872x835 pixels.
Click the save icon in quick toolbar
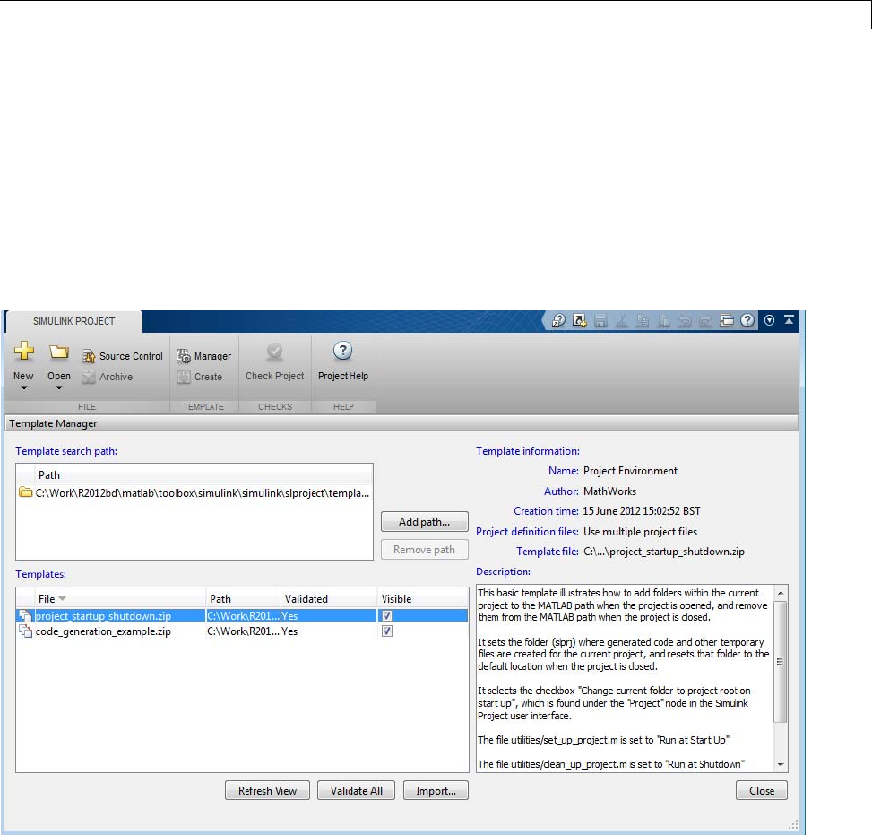[600, 321]
